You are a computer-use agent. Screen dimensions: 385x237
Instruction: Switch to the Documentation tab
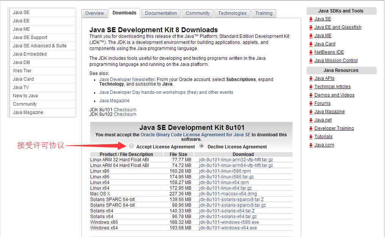(x=161, y=13)
